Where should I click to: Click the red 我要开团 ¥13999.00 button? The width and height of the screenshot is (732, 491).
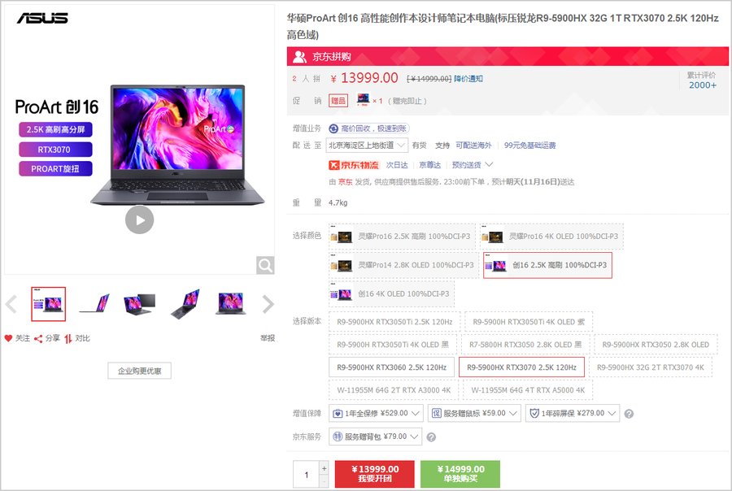pos(375,474)
